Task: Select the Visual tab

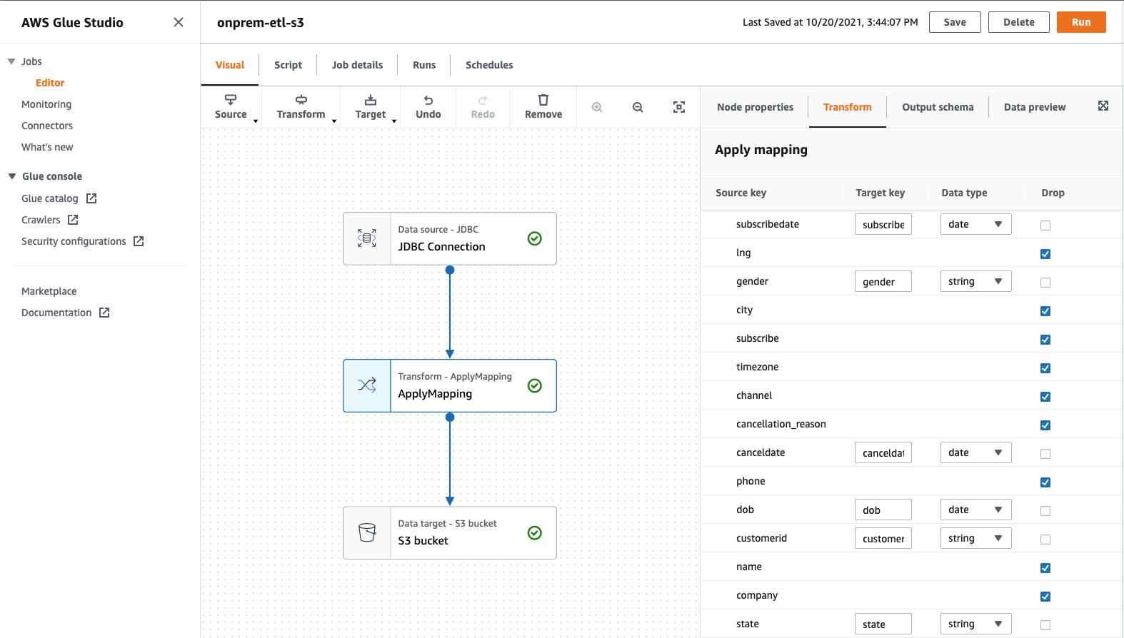Action: click(x=230, y=65)
